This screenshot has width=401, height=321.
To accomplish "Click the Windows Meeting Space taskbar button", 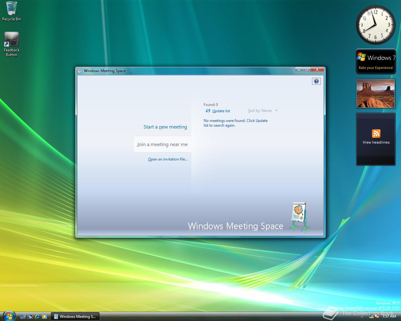I will click(x=75, y=317).
